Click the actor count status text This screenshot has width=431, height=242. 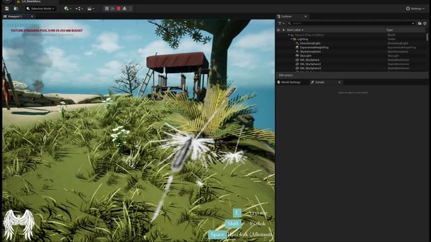click(x=286, y=75)
